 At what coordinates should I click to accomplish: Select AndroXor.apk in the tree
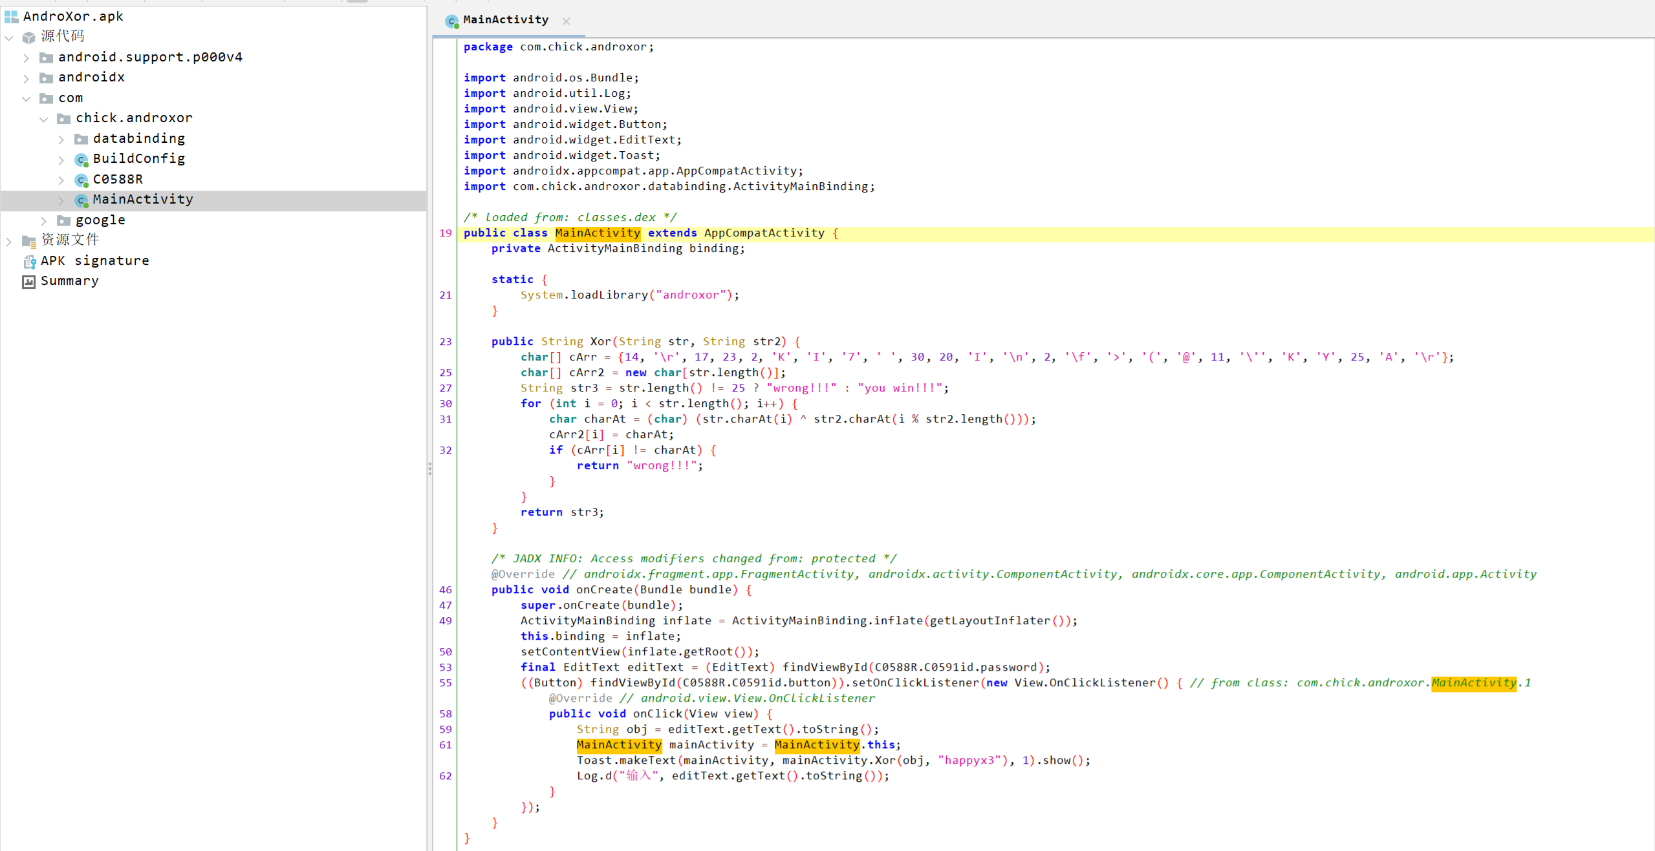coord(73,16)
